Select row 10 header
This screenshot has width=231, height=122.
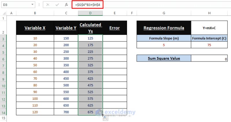tap(3, 86)
